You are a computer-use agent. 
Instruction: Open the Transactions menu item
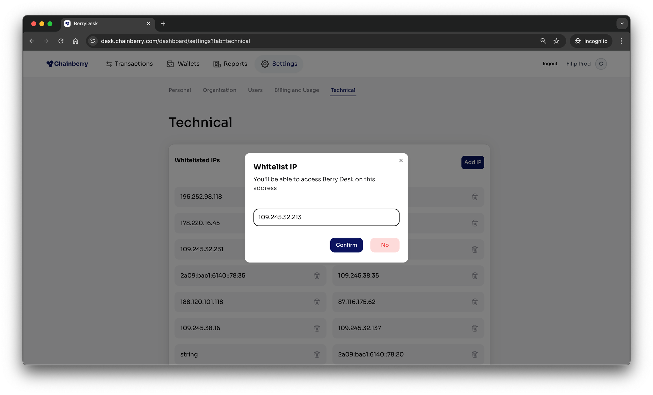pos(129,64)
